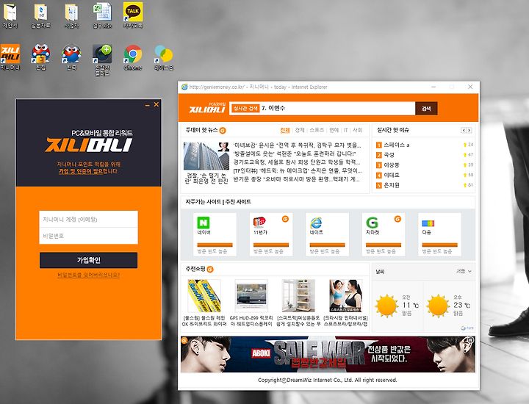Open the 제안서 folder on desktop

[10, 15]
